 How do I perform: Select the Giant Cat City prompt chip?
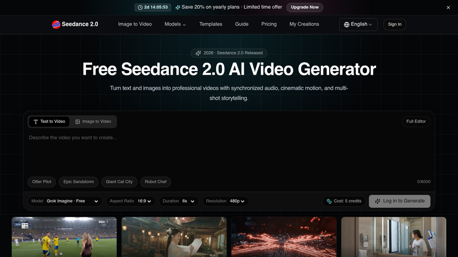119,182
